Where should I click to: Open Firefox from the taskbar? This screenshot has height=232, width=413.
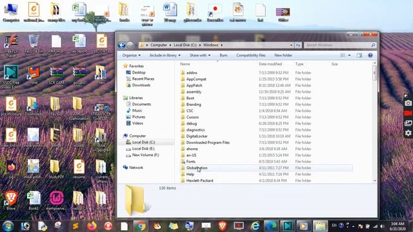92,226
